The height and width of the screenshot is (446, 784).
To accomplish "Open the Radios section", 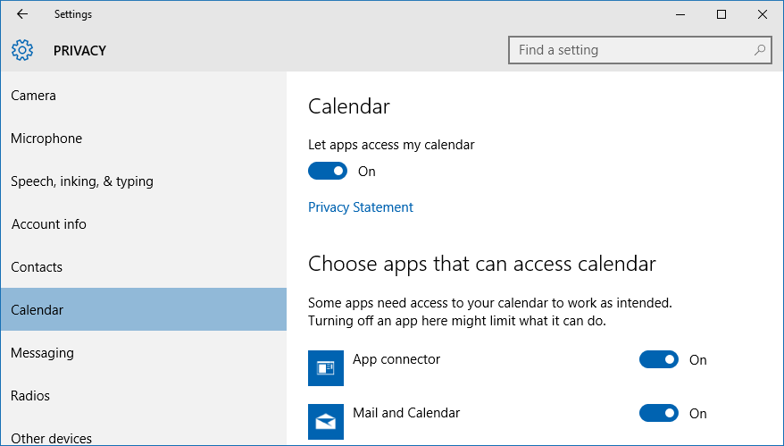I will [144, 395].
